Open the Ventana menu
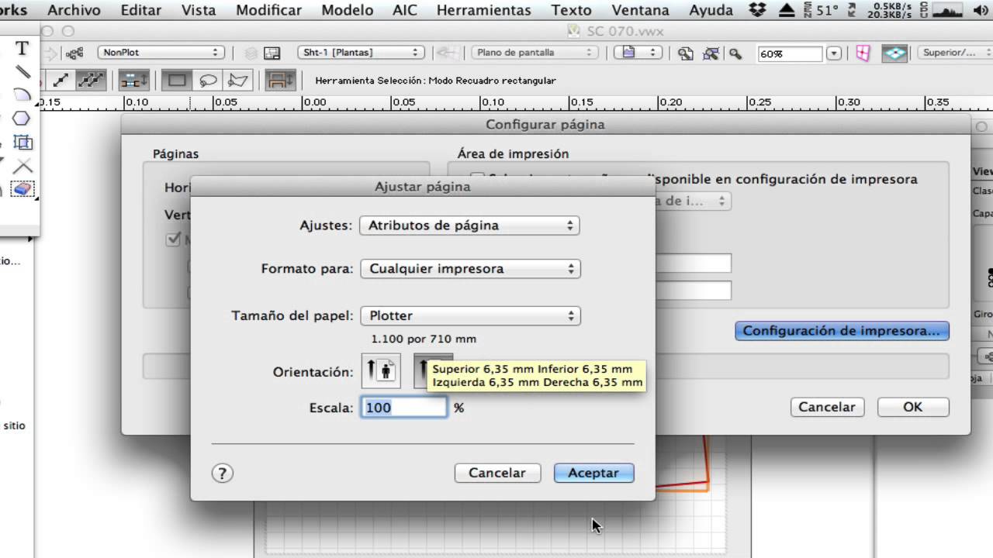This screenshot has height=558, width=993. [640, 10]
